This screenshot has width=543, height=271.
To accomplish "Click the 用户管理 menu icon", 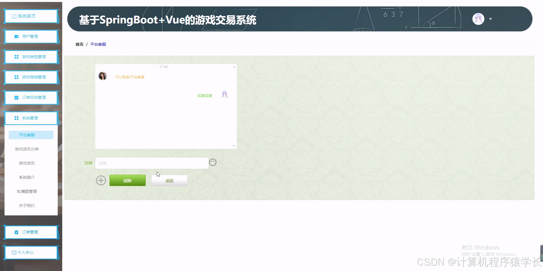I will point(16,36).
